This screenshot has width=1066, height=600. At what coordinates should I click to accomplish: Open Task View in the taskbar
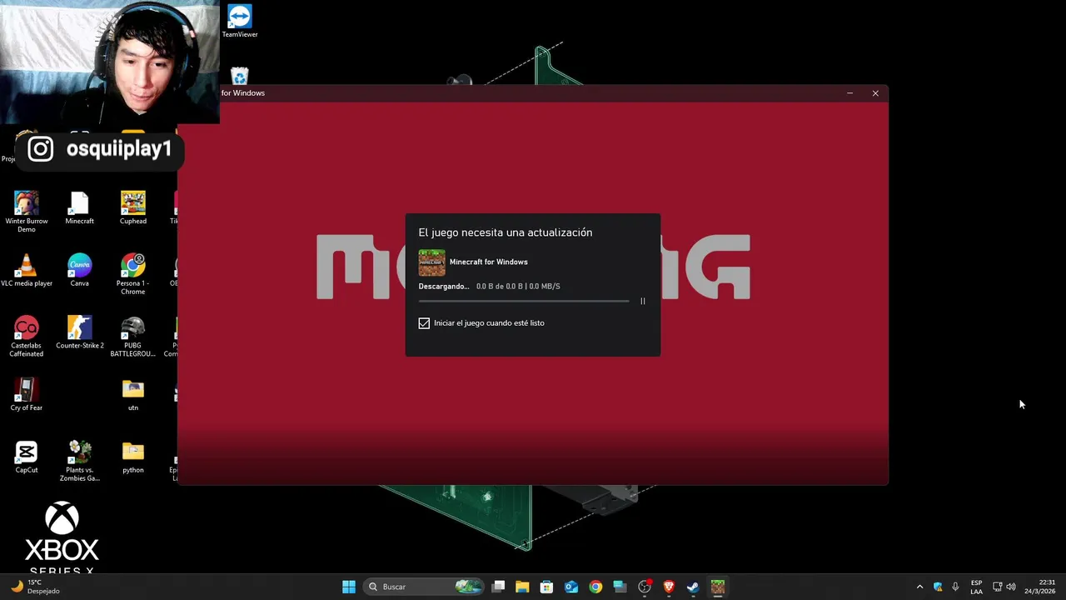click(498, 587)
